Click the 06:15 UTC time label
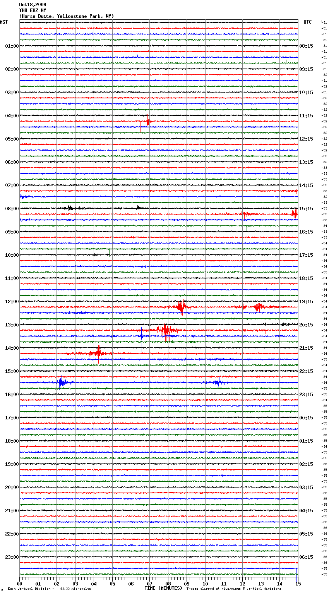329x594 pixels. [x=306, y=557]
